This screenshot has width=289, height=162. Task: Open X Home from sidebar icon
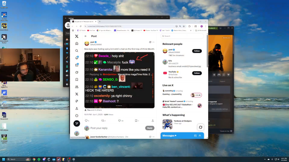[77, 44]
